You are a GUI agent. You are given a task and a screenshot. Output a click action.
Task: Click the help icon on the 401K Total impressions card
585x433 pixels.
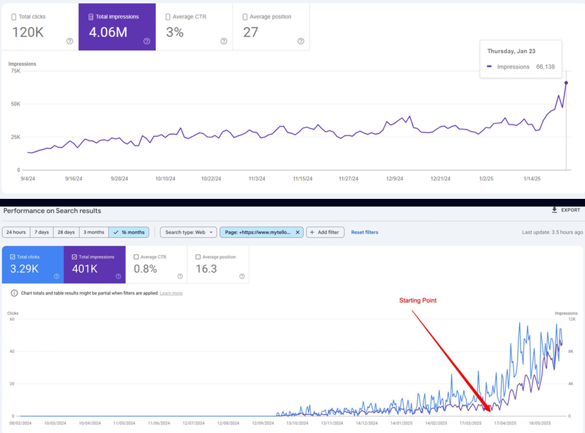click(x=118, y=276)
